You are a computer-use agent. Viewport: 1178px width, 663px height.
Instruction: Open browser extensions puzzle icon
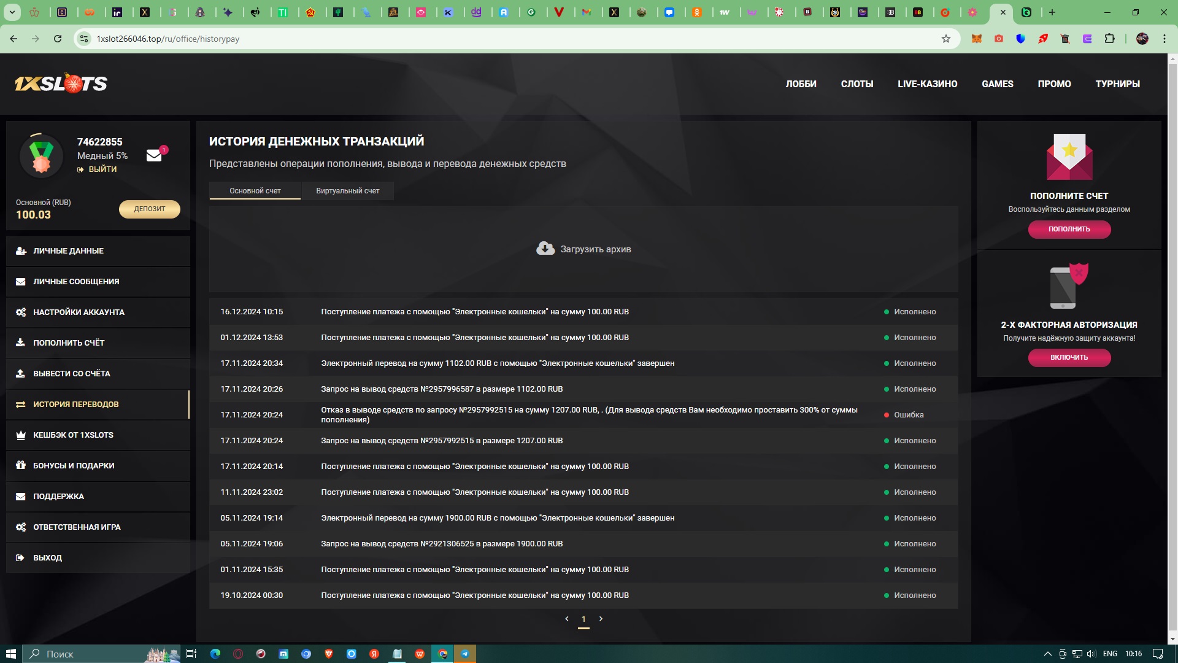pyautogui.click(x=1109, y=39)
